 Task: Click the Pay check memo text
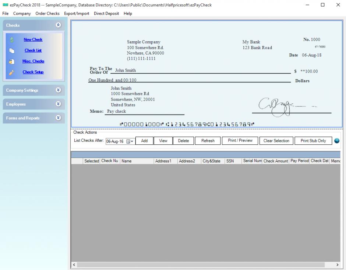click(117, 111)
